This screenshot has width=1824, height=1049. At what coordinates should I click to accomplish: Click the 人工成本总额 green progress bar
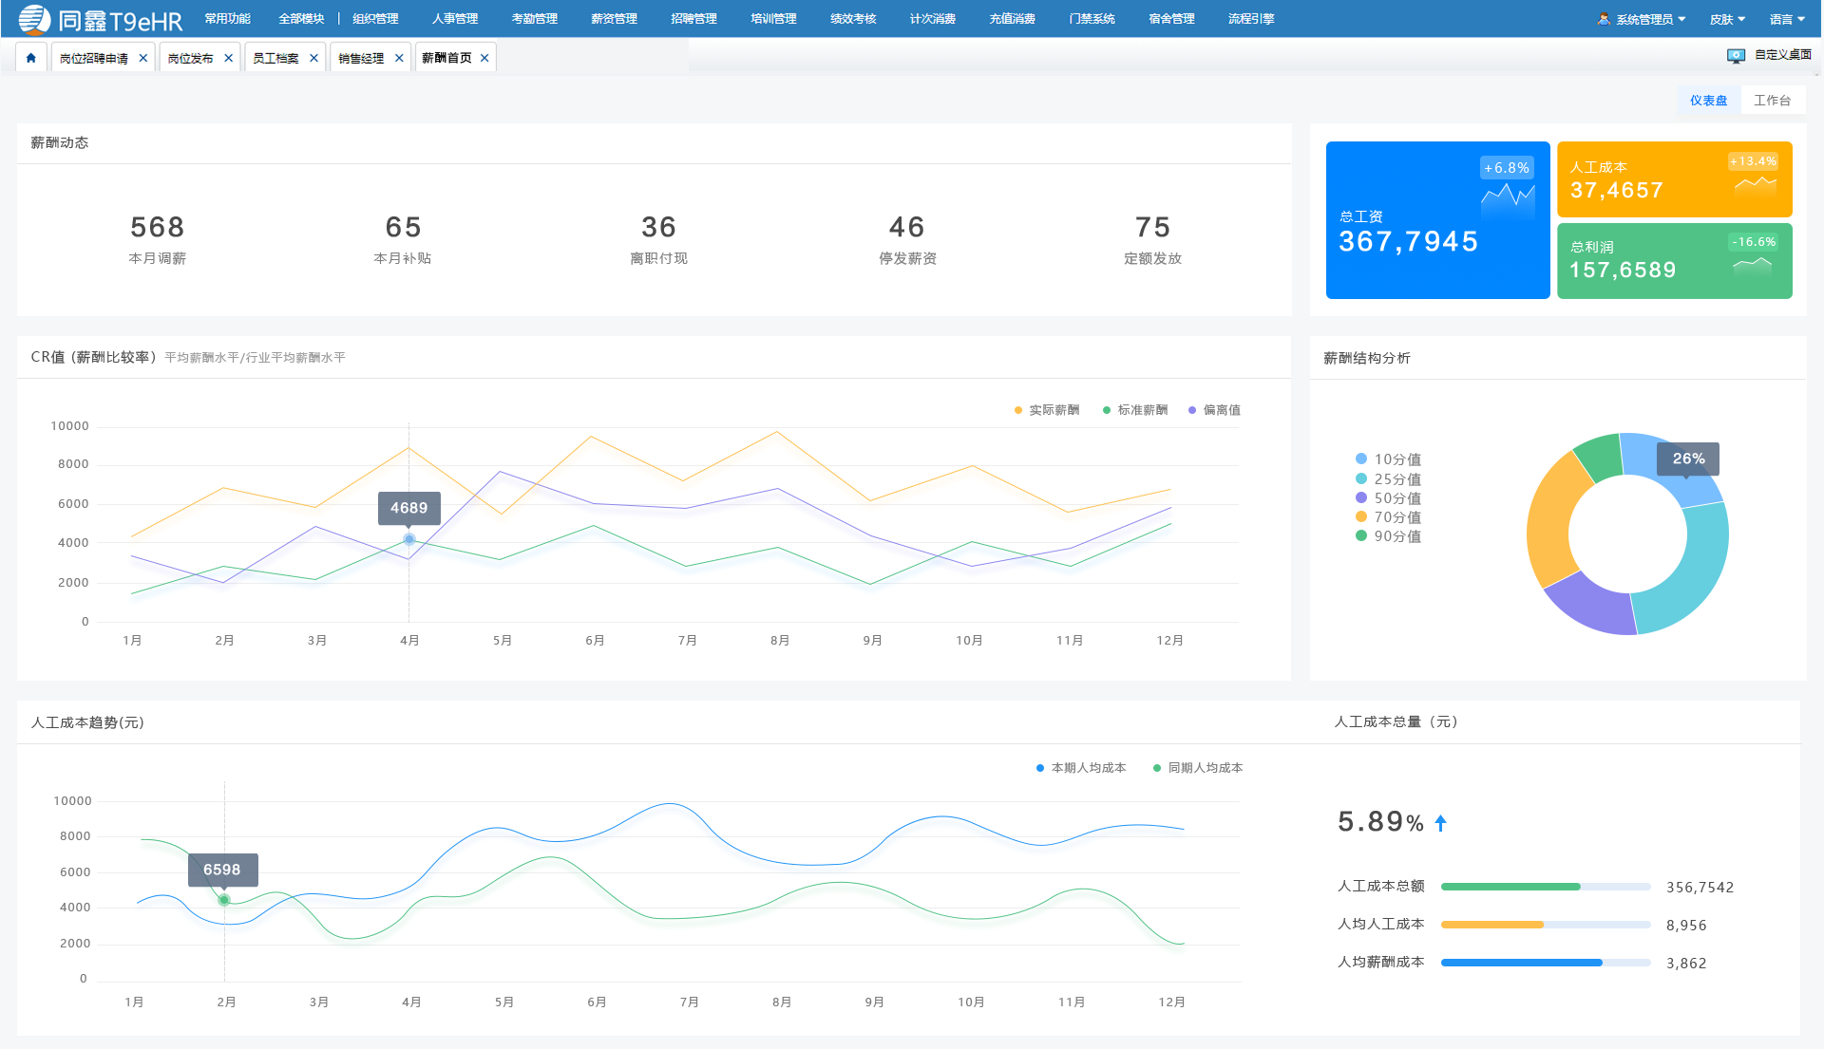pyautogui.click(x=1546, y=887)
